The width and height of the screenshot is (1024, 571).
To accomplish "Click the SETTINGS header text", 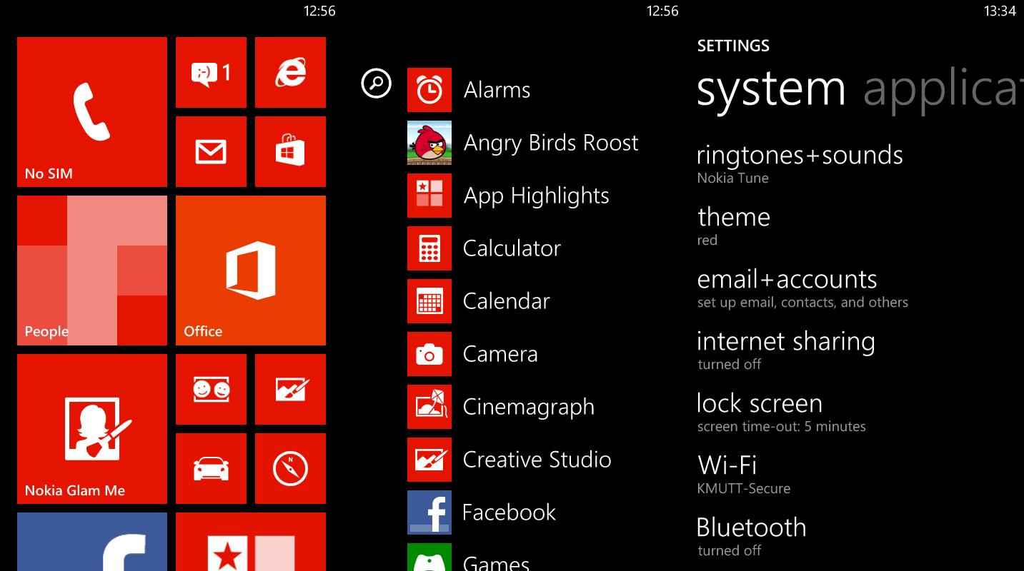I will 733,46.
